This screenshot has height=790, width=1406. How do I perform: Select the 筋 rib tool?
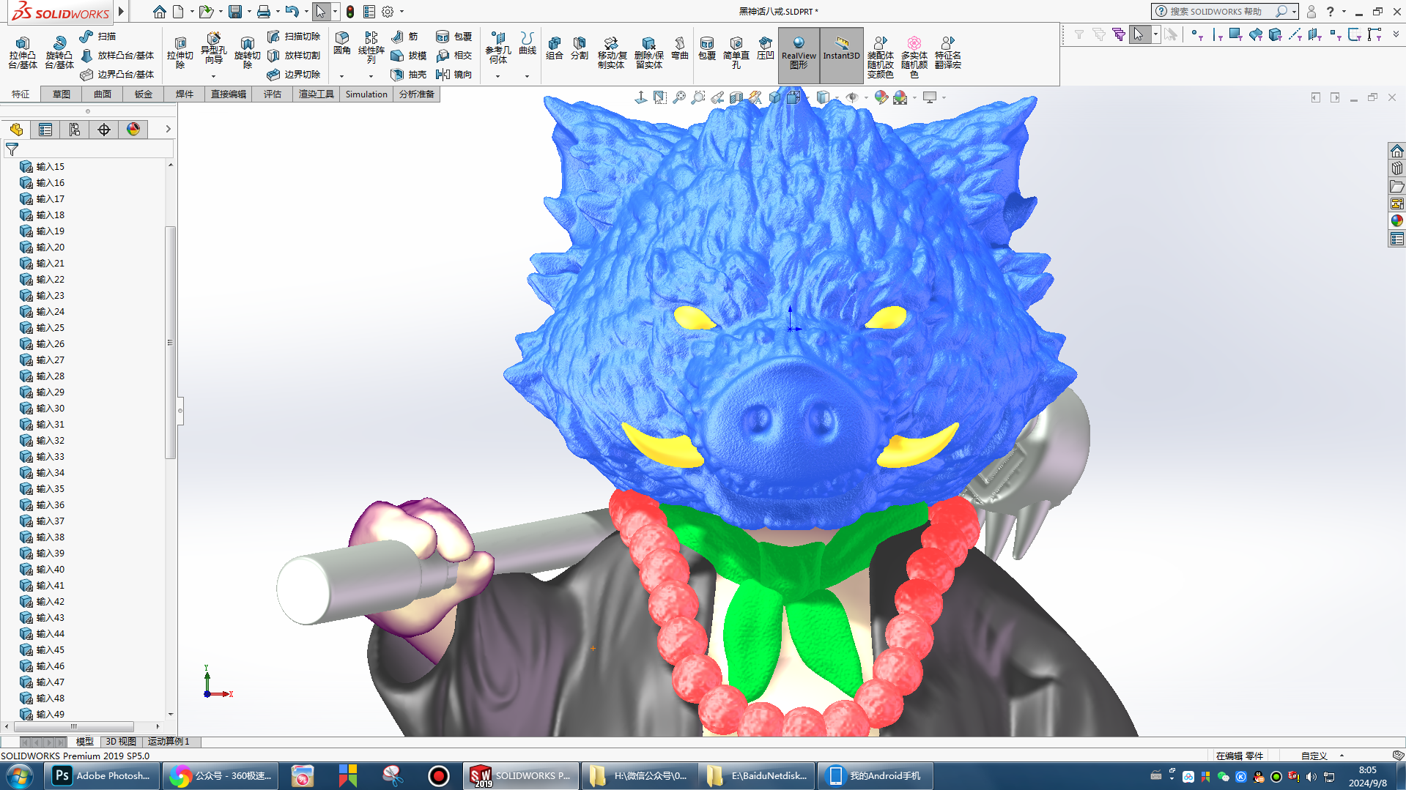[x=404, y=36]
